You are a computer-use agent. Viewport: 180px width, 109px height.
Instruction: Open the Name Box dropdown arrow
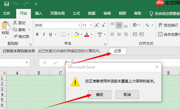(x=27, y=62)
